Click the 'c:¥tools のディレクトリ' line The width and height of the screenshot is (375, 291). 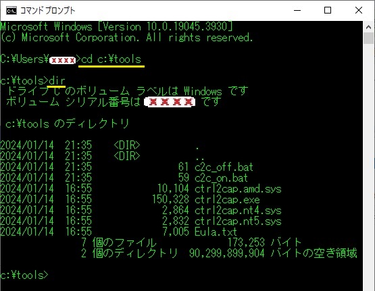[67, 124]
